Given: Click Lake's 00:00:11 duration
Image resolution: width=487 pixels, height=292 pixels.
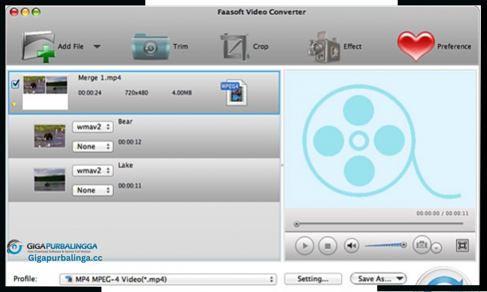Looking at the screenshot, I should point(130,186).
